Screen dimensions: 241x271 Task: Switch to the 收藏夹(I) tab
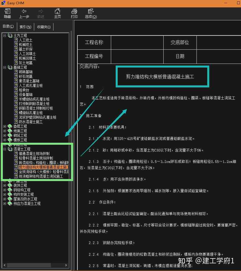(x=44, y=27)
